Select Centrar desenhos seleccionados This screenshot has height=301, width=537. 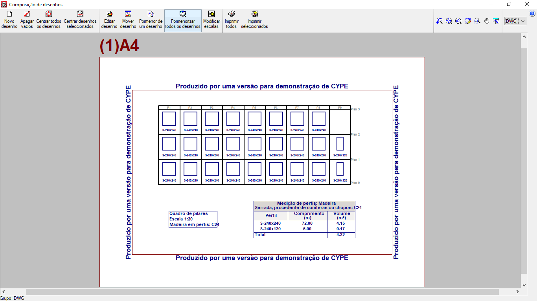point(80,20)
